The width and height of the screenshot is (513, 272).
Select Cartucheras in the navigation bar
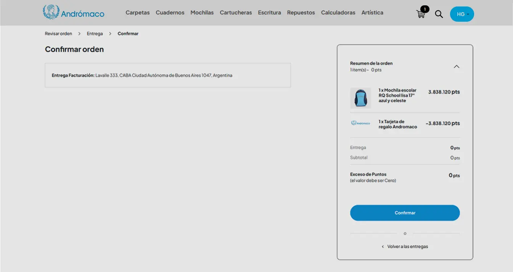click(x=236, y=13)
